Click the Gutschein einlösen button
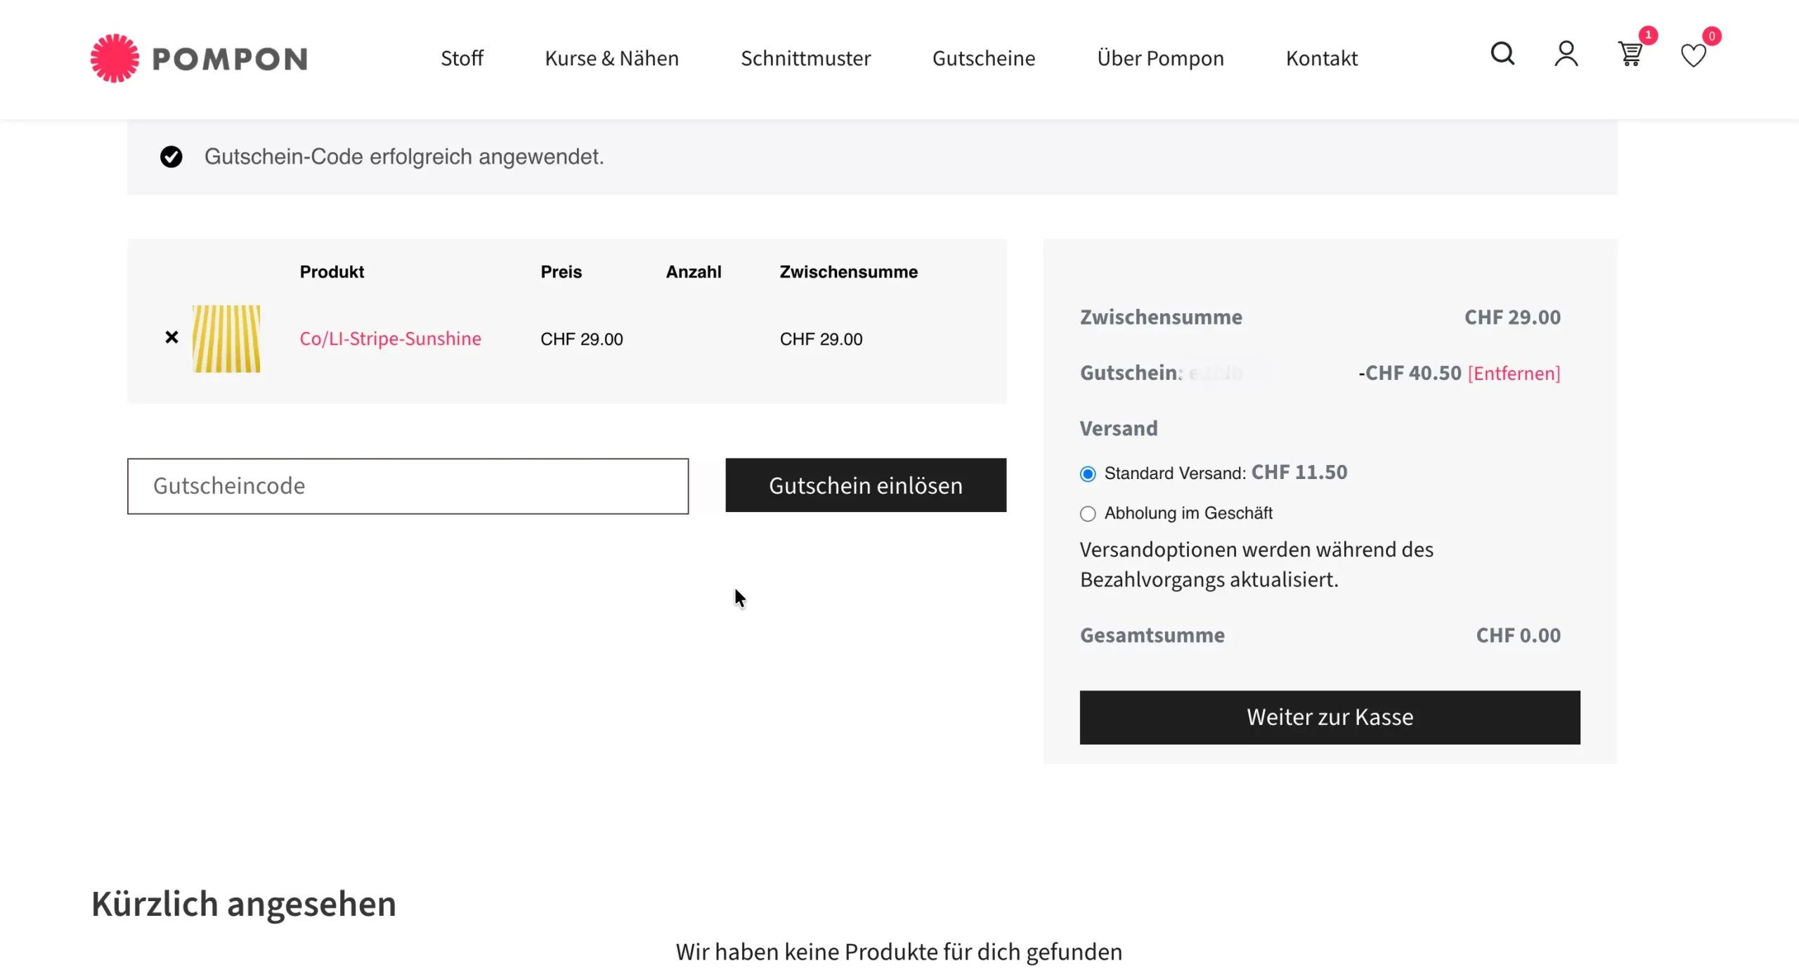 click(x=865, y=485)
